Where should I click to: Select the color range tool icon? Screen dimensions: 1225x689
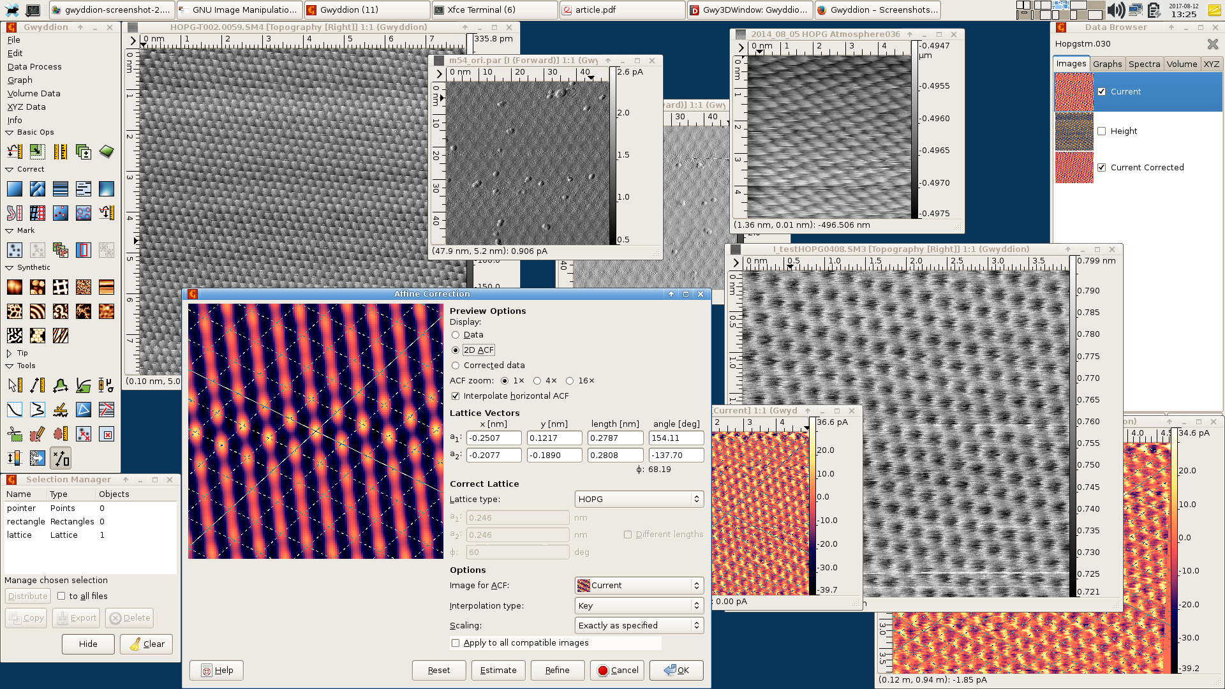pos(14,458)
